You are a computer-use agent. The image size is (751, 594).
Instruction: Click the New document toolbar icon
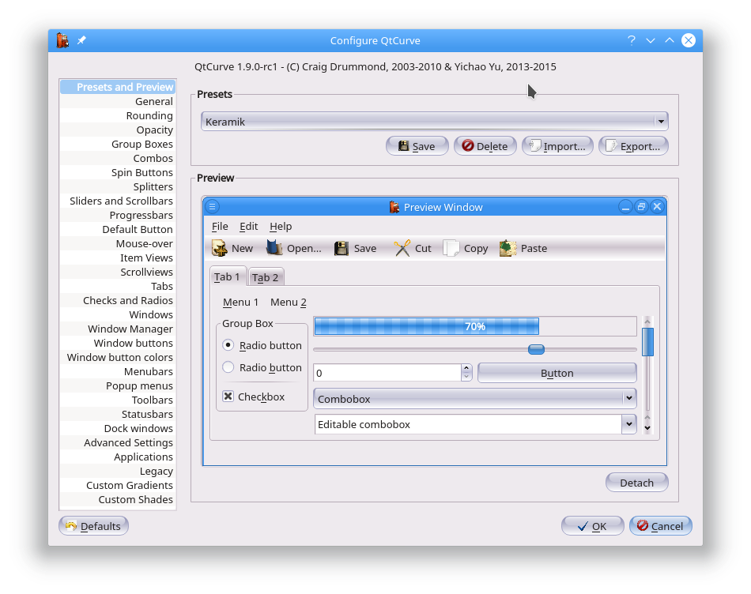click(219, 248)
